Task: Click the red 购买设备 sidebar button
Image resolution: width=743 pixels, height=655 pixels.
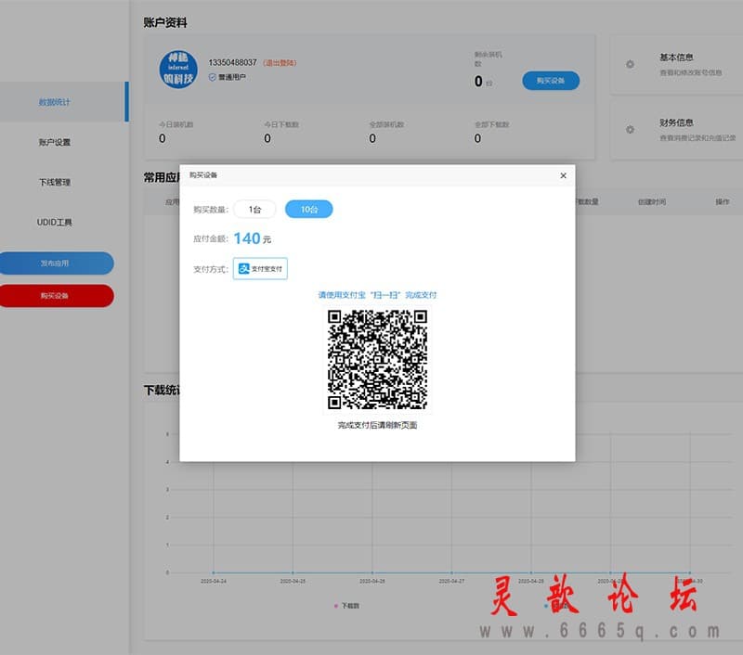Action: click(56, 296)
